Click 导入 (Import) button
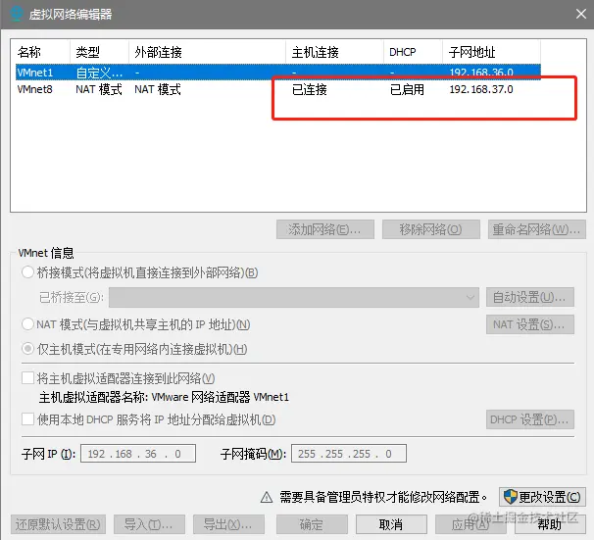The width and height of the screenshot is (594, 540). (x=149, y=524)
